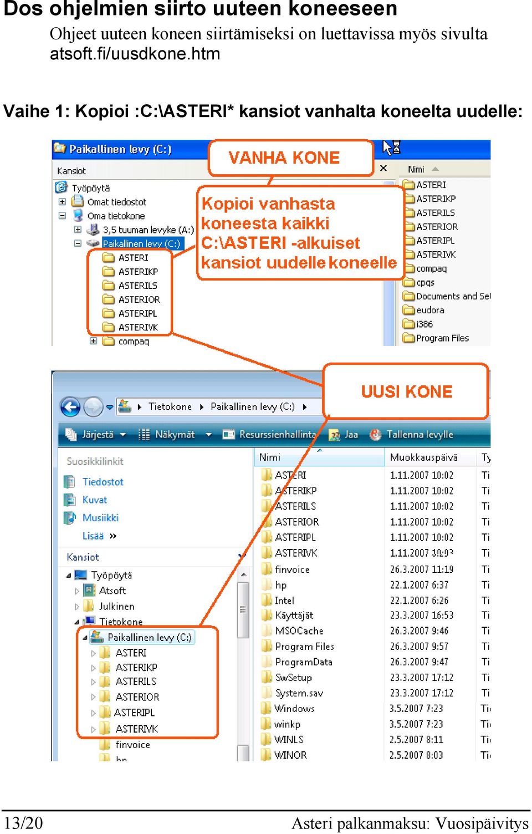Open the Musiikki favorite link
Viewport: 532px width, 834px height.
coord(100,517)
